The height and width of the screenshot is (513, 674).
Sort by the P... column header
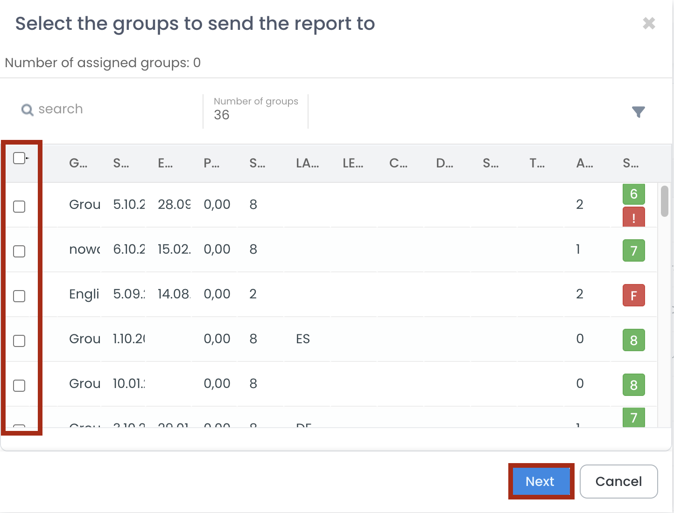pyautogui.click(x=211, y=163)
